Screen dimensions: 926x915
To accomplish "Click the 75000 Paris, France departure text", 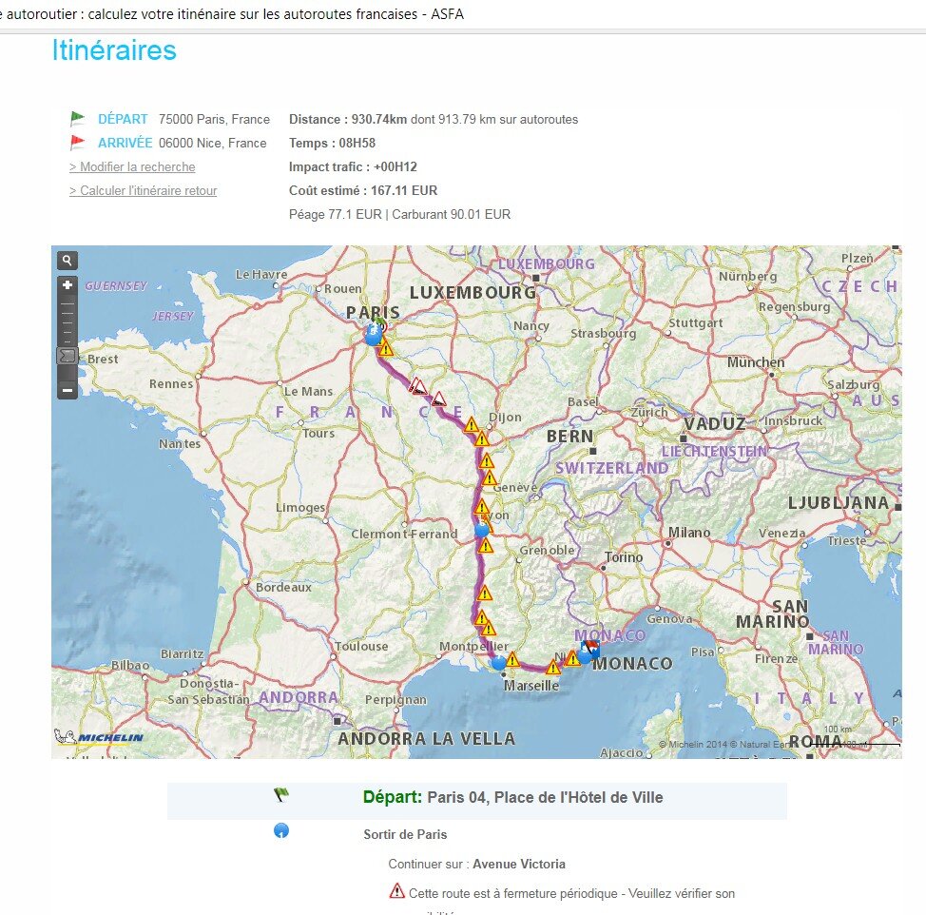I will coord(214,119).
